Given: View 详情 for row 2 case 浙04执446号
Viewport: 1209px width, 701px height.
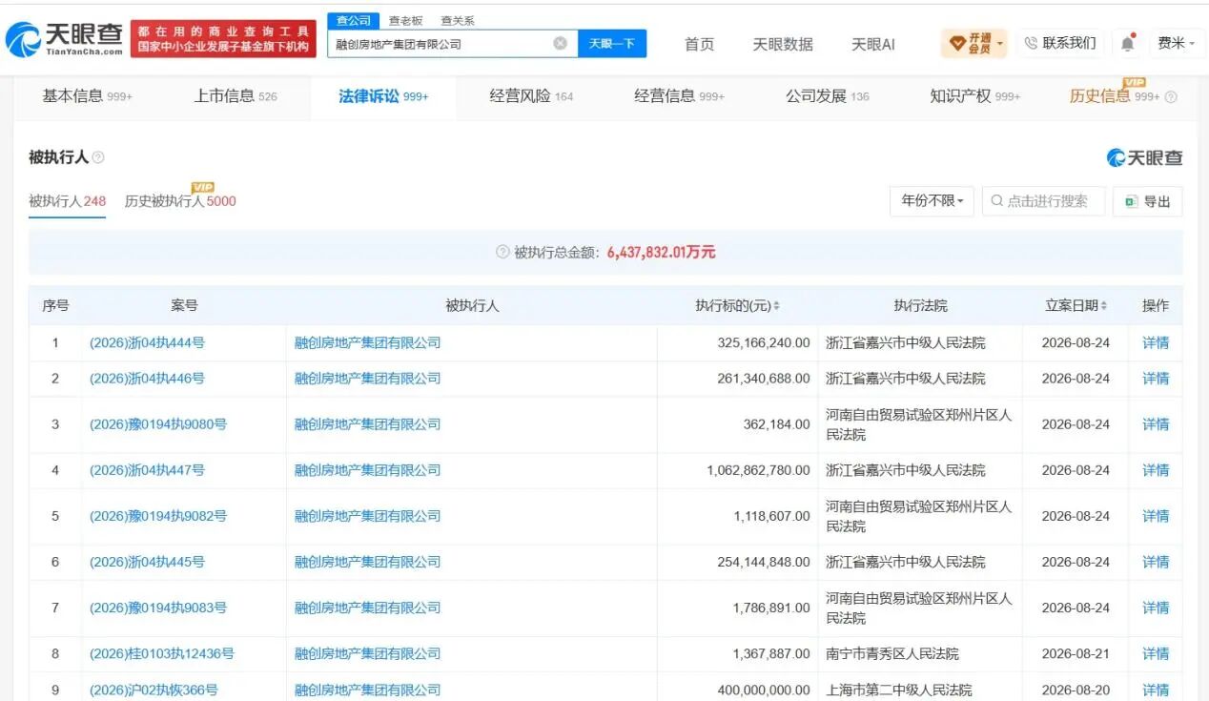Looking at the screenshot, I should coord(1156,379).
